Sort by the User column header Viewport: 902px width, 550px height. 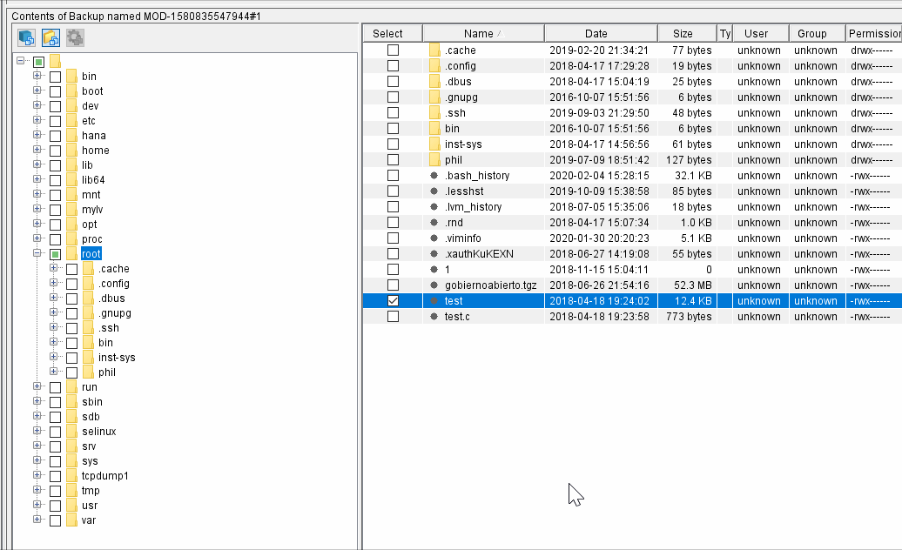pos(760,33)
